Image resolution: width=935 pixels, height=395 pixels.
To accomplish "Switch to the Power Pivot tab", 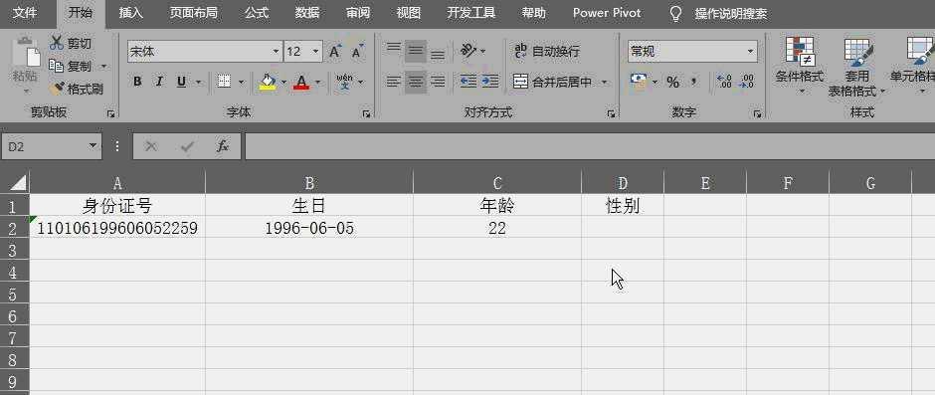I will pos(607,13).
